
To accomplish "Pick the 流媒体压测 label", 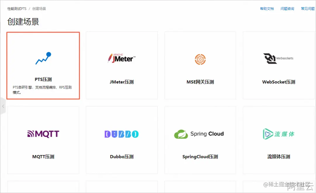I will click(279, 157).
